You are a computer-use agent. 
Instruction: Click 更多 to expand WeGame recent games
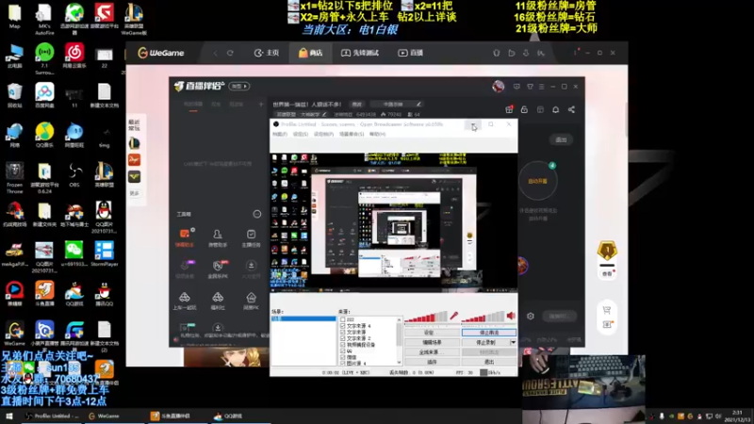[x=134, y=193]
